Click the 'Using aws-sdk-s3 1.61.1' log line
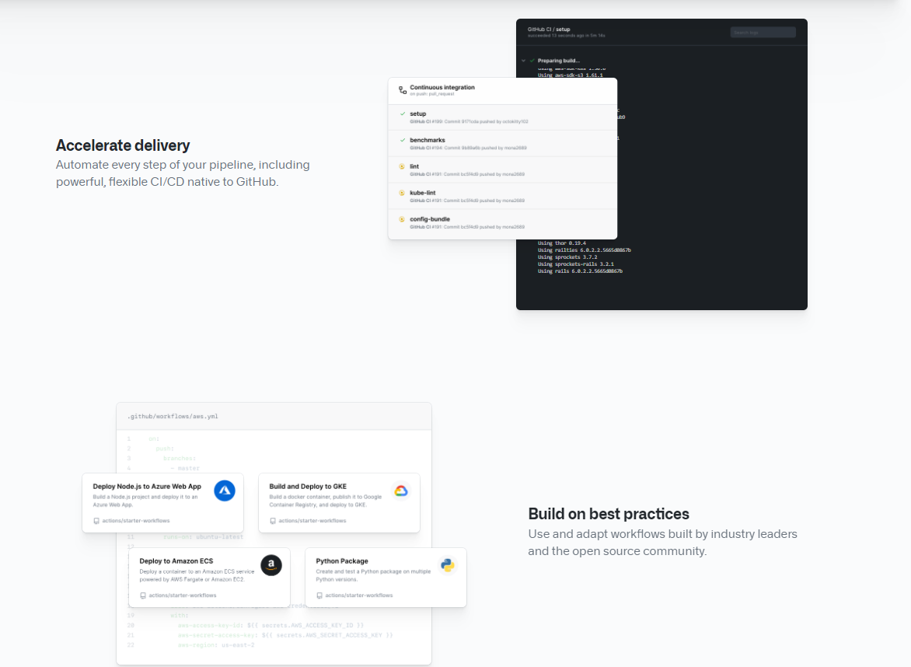 tap(570, 75)
